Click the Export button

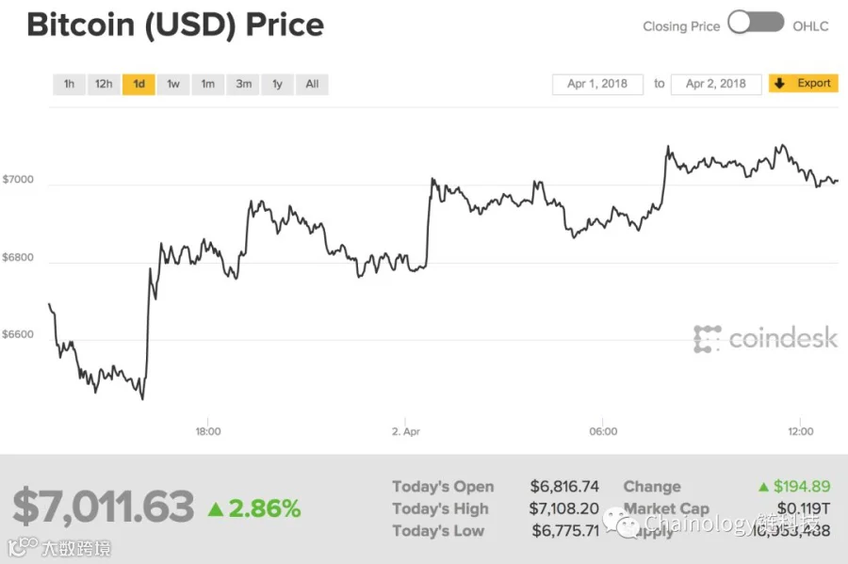pos(804,84)
